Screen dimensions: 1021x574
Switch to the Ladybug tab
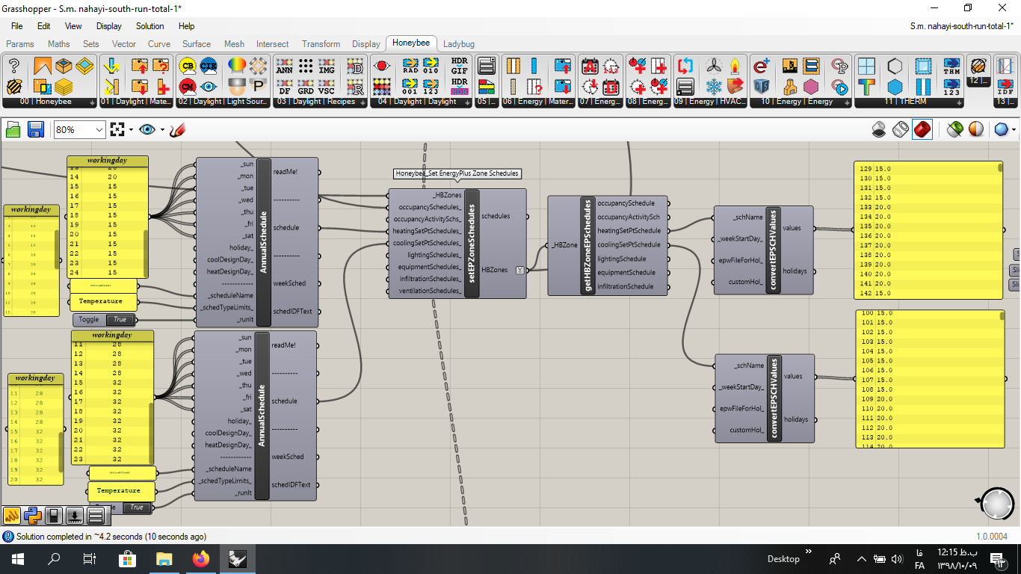[459, 44]
